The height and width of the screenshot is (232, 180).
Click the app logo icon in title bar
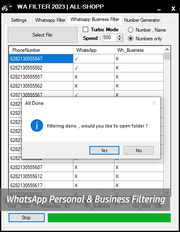(7, 7)
